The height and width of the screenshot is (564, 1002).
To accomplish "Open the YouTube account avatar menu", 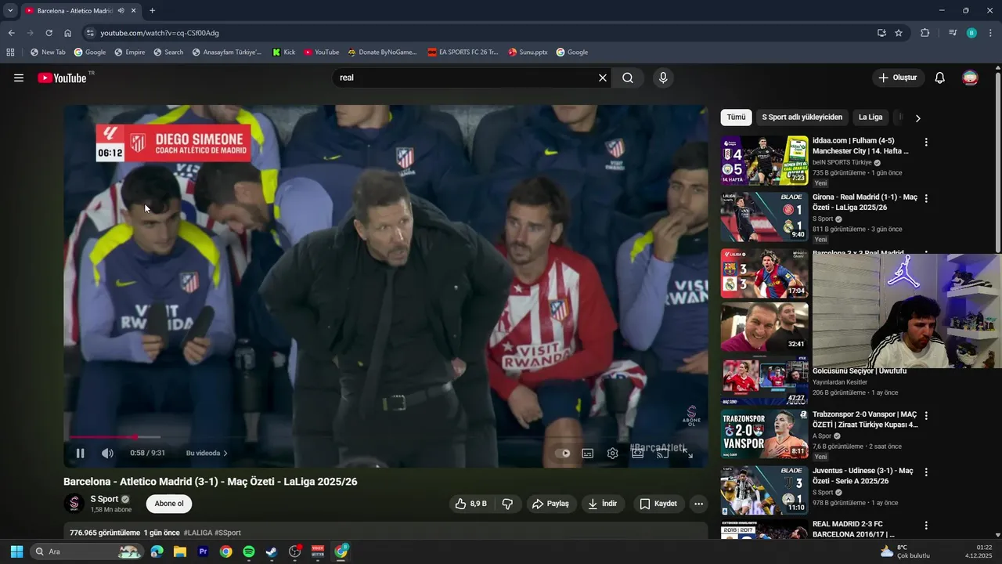I will [x=970, y=78].
